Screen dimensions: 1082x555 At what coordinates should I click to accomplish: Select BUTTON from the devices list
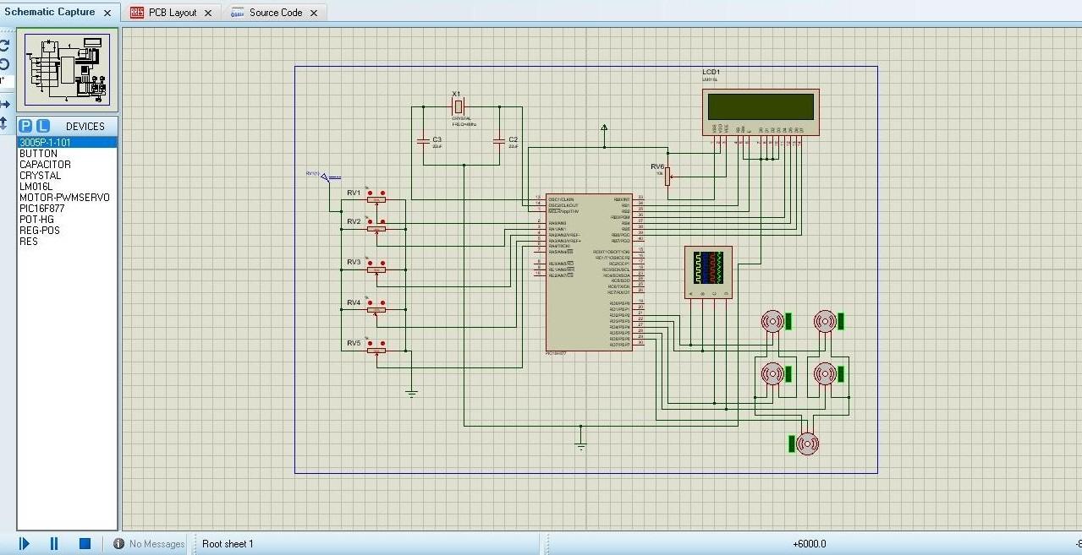click(x=39, y=153)
